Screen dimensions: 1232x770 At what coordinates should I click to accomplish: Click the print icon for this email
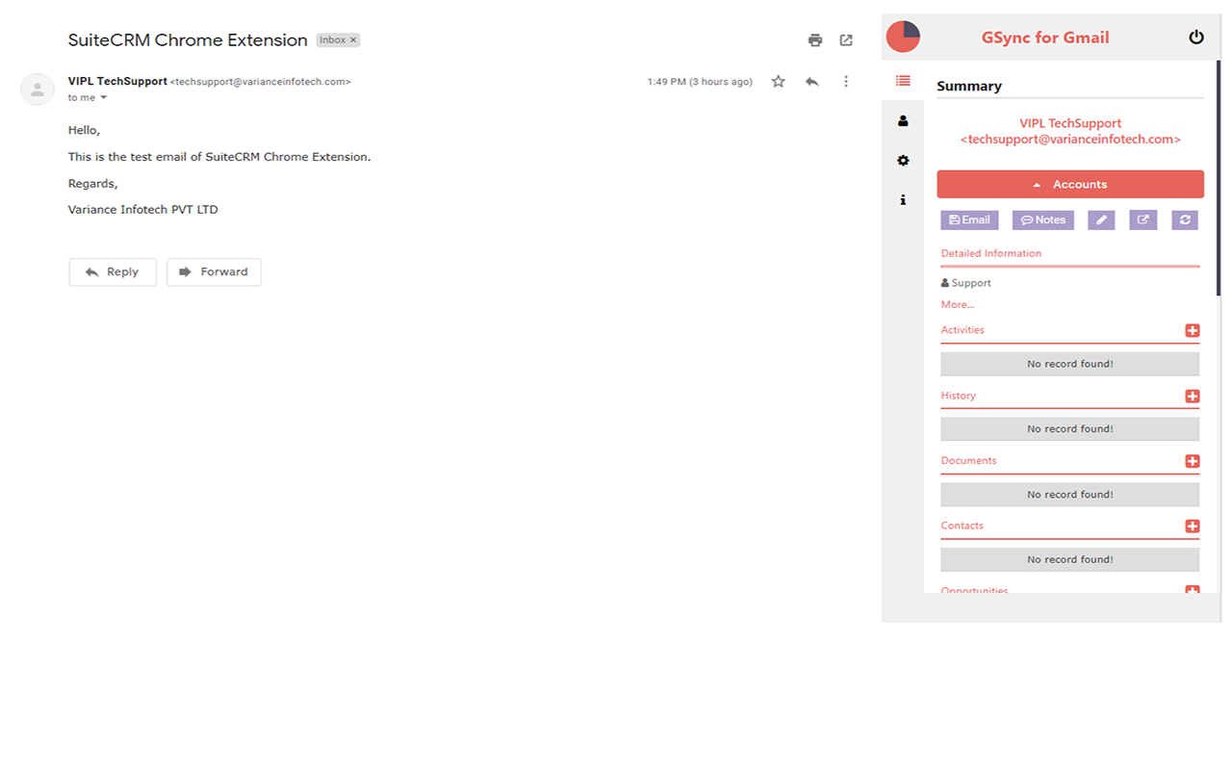point(814,39)
